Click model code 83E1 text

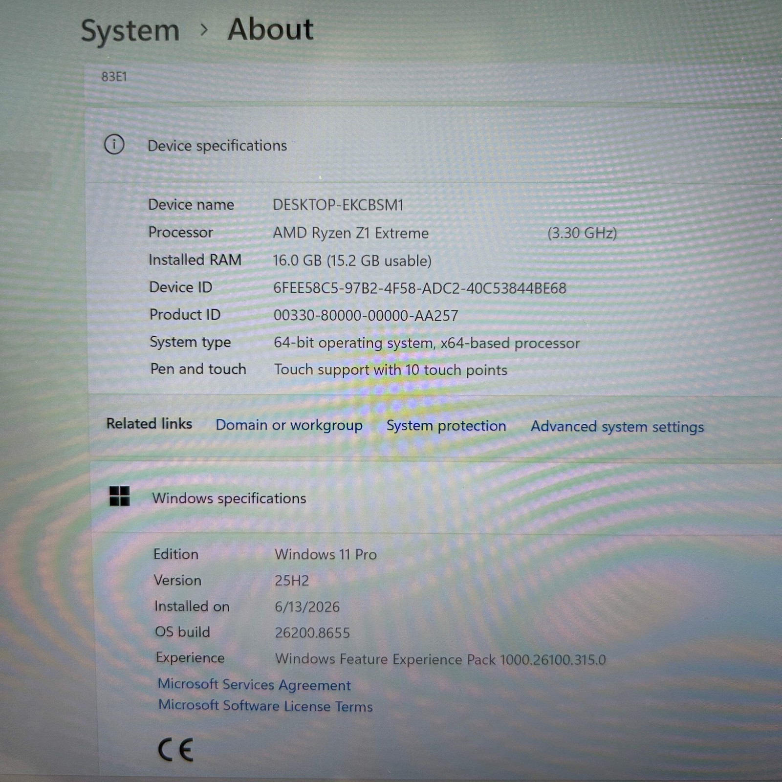coord(114,77)
